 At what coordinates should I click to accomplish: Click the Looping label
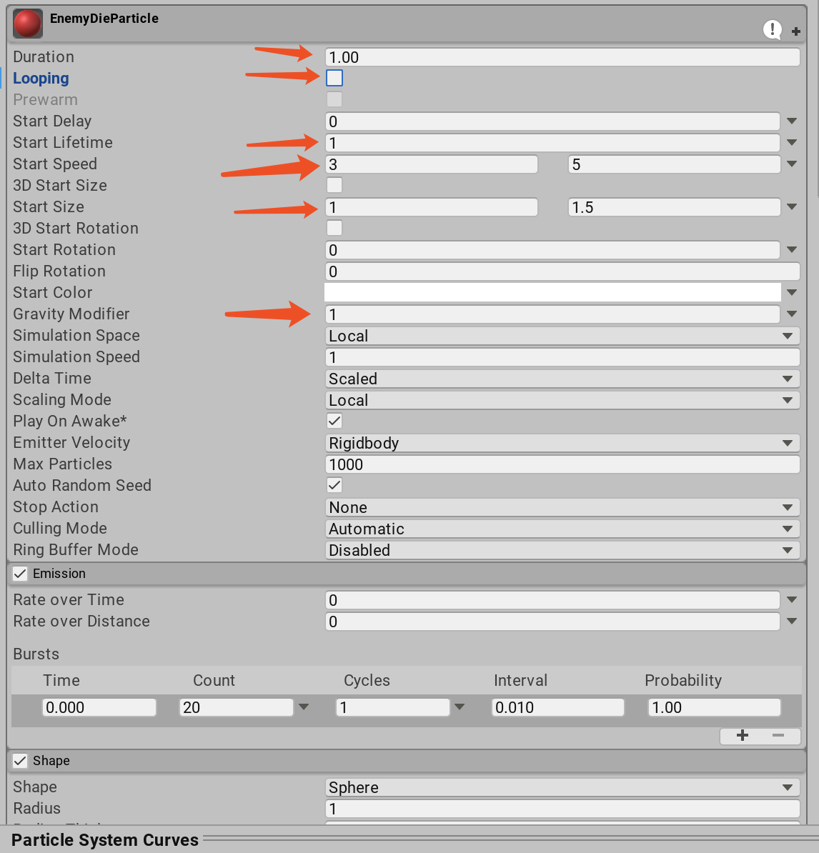point(41,79)
